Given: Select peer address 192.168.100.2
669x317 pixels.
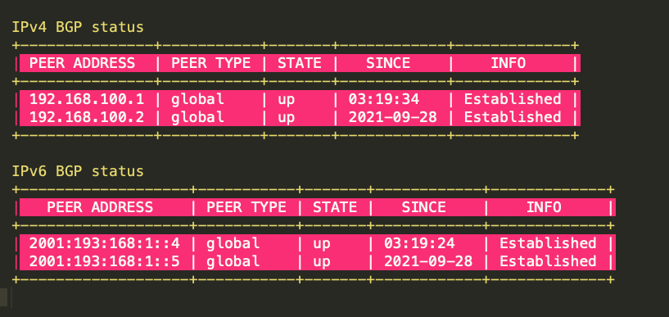Looking at the screenshot, I should [87, 116].
